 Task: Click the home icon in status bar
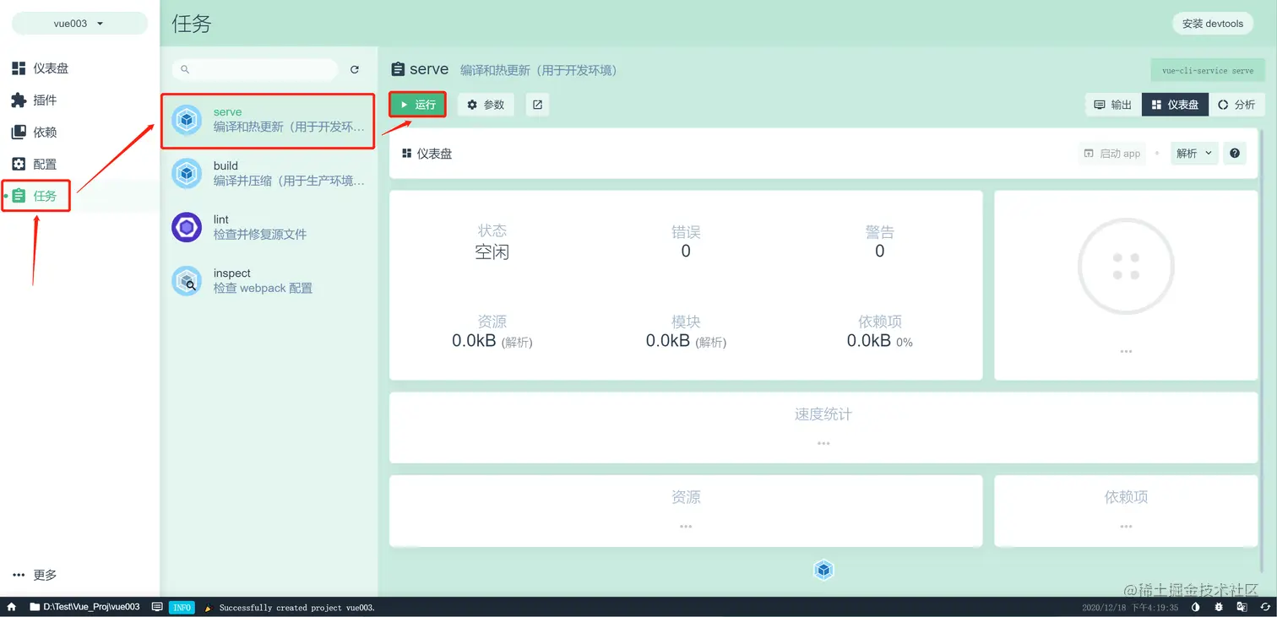pyautogui.click(x=12, y=607)
